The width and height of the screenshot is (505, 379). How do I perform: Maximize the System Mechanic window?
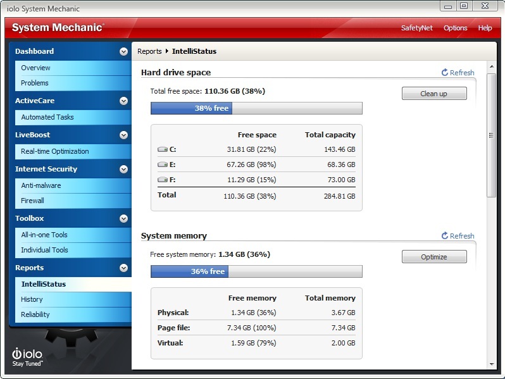[464, 6]
